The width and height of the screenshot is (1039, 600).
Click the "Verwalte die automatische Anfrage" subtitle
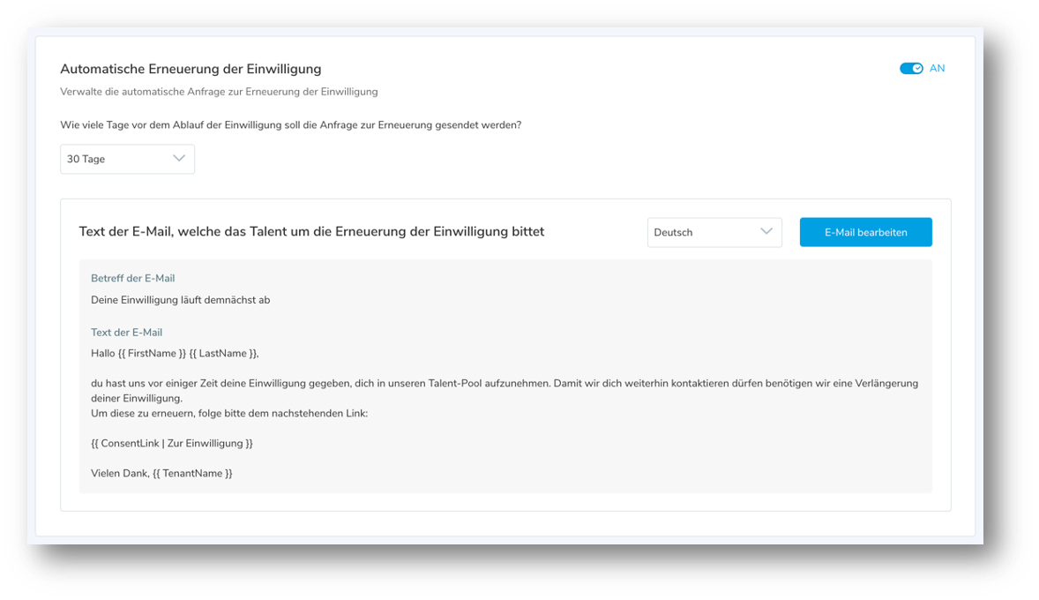[x=219, y=92]
